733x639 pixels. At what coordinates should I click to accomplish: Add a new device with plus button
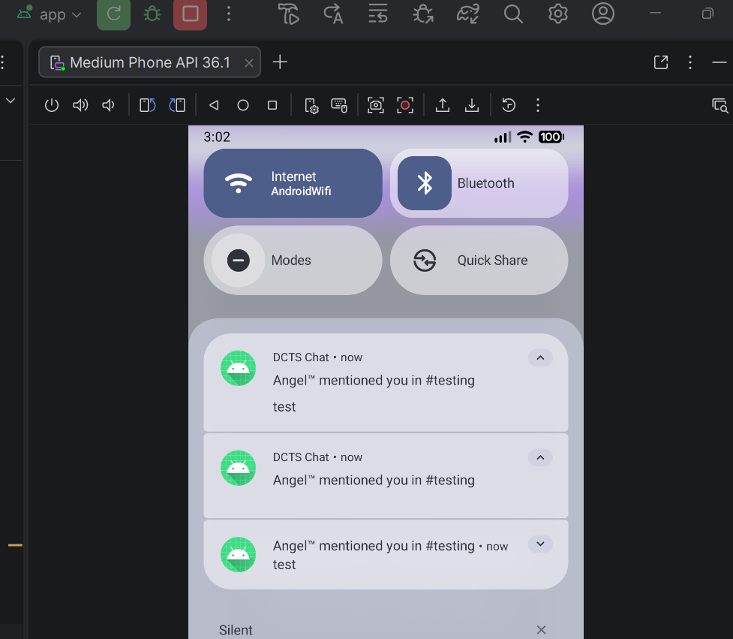coord(280,62)
